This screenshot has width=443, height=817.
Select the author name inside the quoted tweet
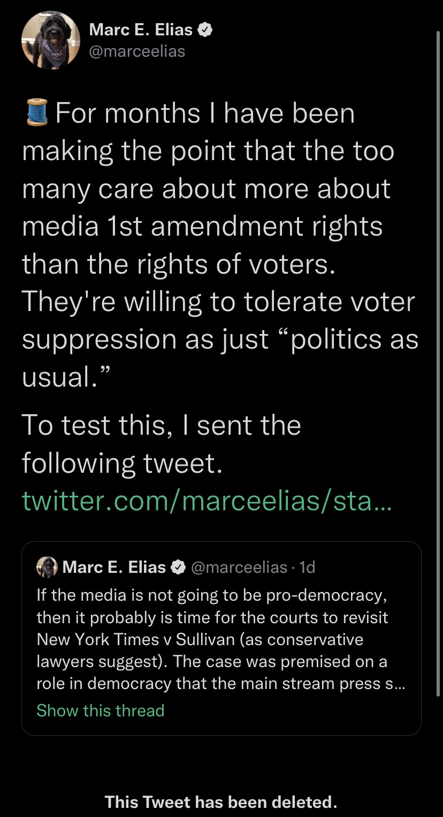(x=114, y=567)
